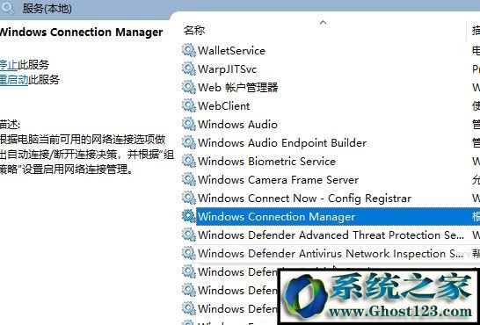This screenshot has height=325, width=480.
Task: Select Windows Audio Endpoint Builder service
Action: coord(331,143)
